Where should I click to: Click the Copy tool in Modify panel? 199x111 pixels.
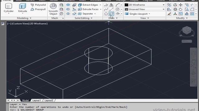pos(187,5)
